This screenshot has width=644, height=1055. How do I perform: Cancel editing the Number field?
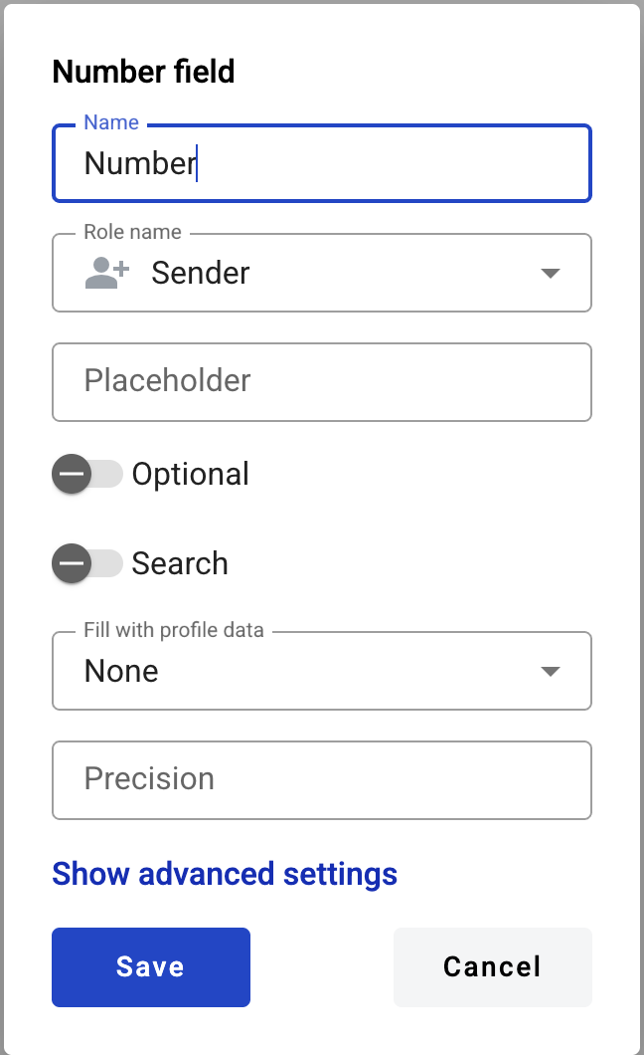[x=492, y=966]
